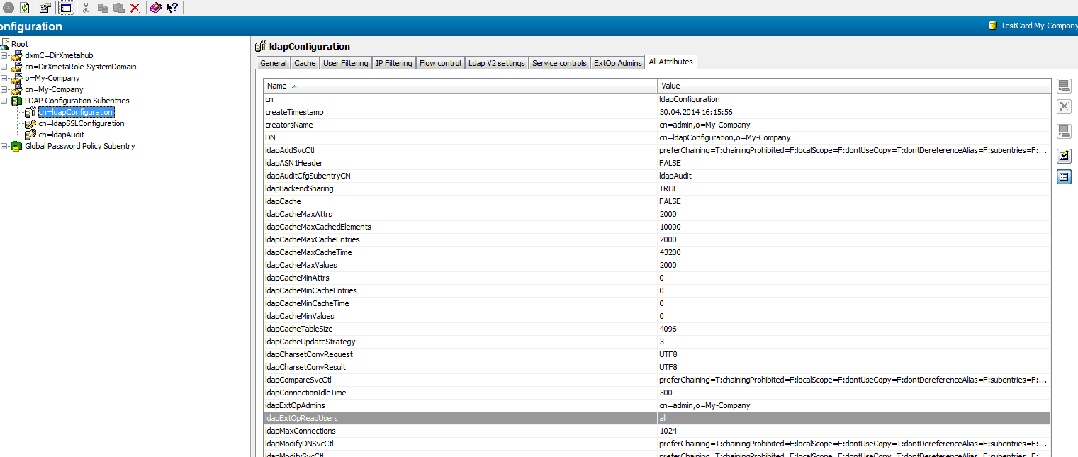Click the blue list view icon on the right
The image size is (1078, 457).
coord(1064,176)
